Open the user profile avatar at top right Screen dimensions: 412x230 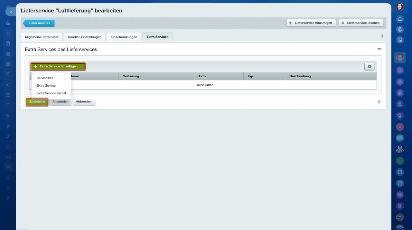[400, 6]
